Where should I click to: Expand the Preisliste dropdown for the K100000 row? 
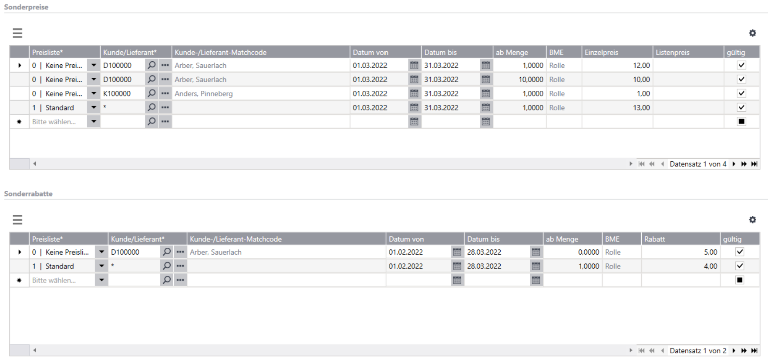pyautogui.click(x=94, y=93)
